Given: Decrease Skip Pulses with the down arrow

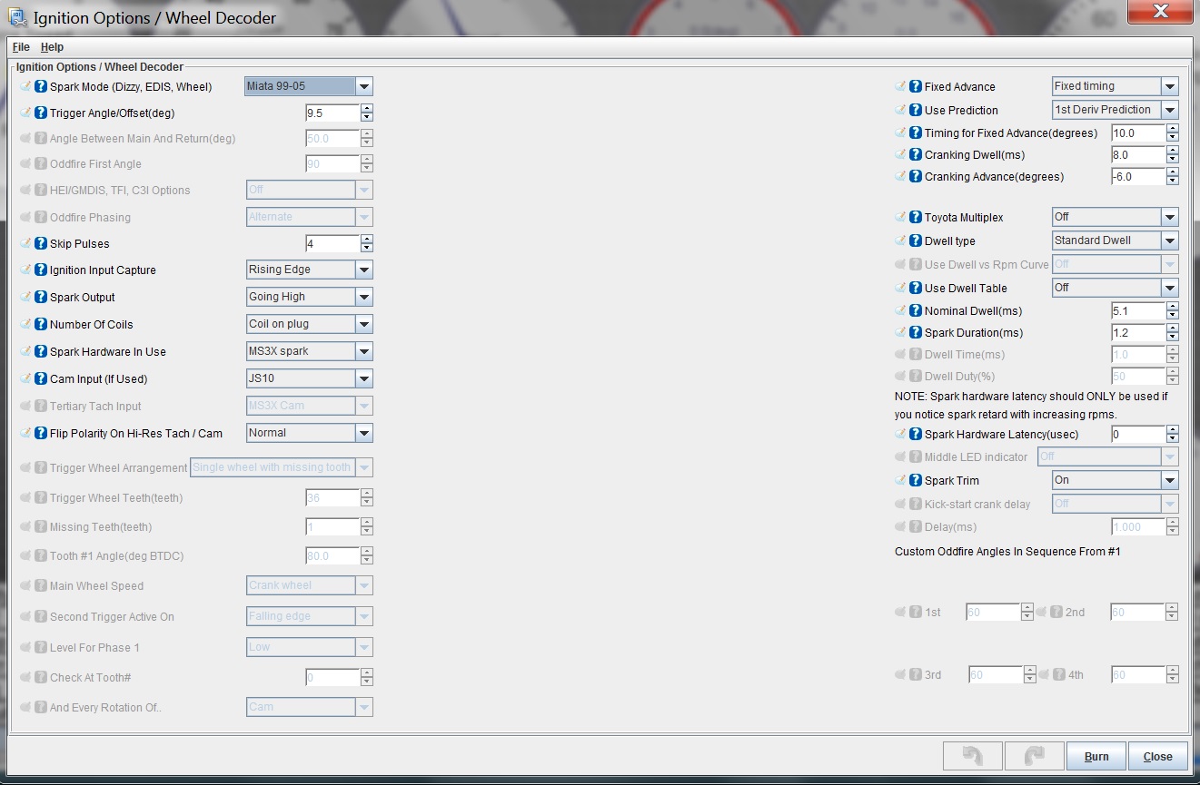Looking at the screenshot, I should click(x=367, y=249).
